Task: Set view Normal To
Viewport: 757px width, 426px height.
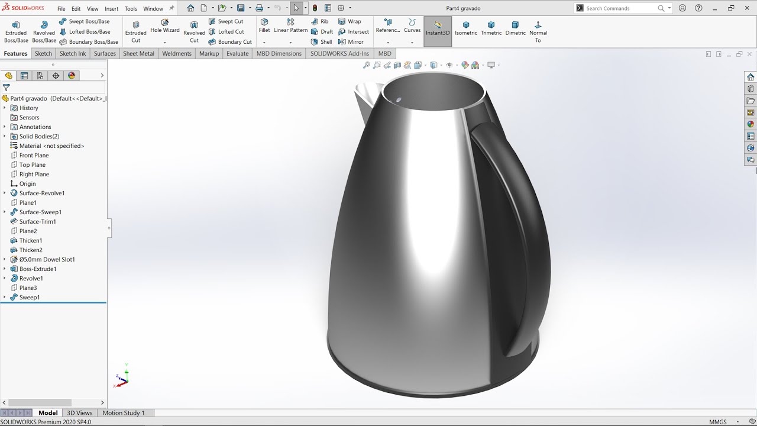Action: (538, 32)
